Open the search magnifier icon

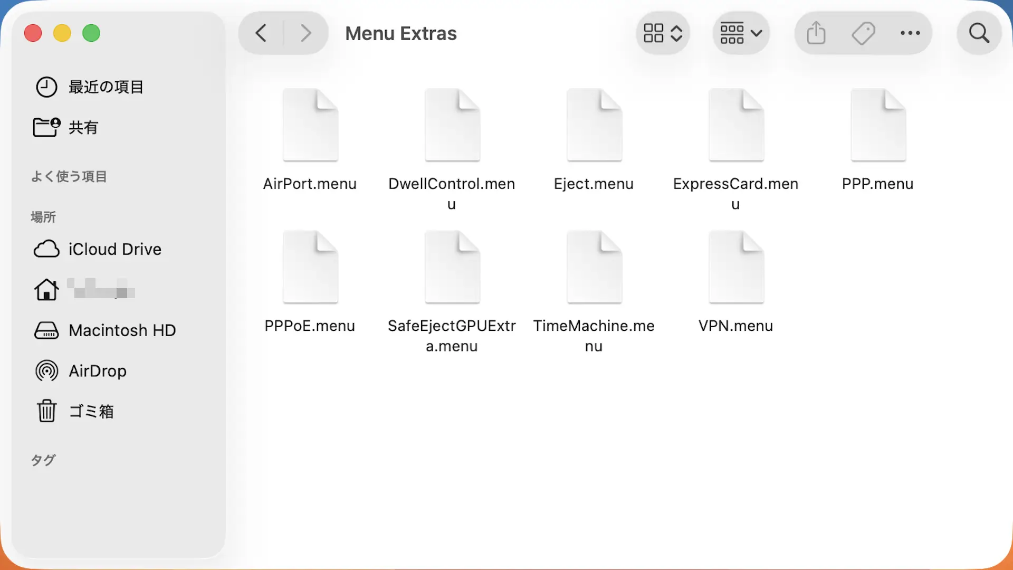pos(979,33)
